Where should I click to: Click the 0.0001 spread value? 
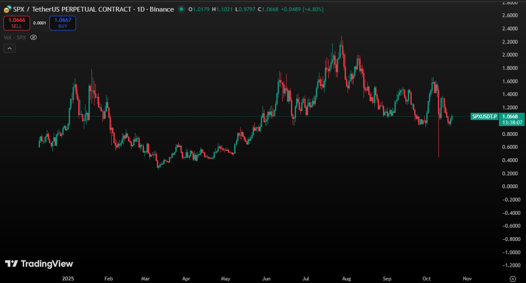[40, 23]
